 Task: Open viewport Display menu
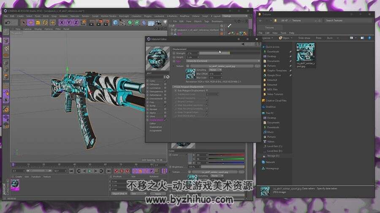pos(38,29)
